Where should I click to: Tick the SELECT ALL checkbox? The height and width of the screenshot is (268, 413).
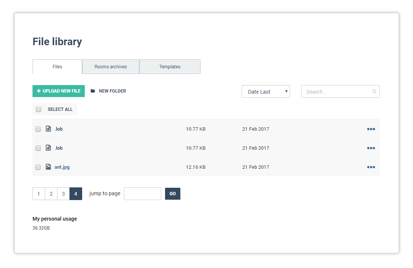pos(38,109)
